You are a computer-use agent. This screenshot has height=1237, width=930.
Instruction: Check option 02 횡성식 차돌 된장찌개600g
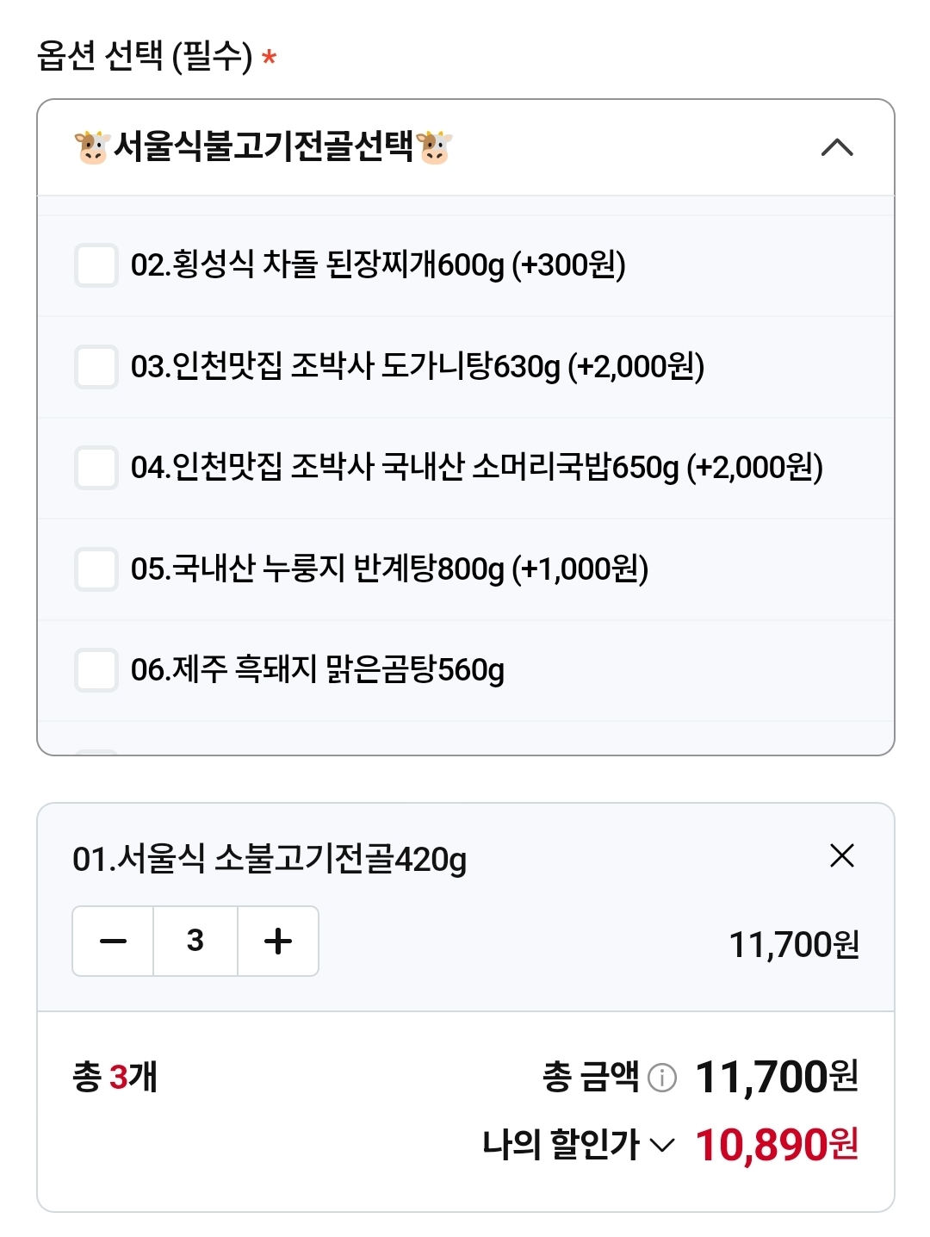click(96, 264)
